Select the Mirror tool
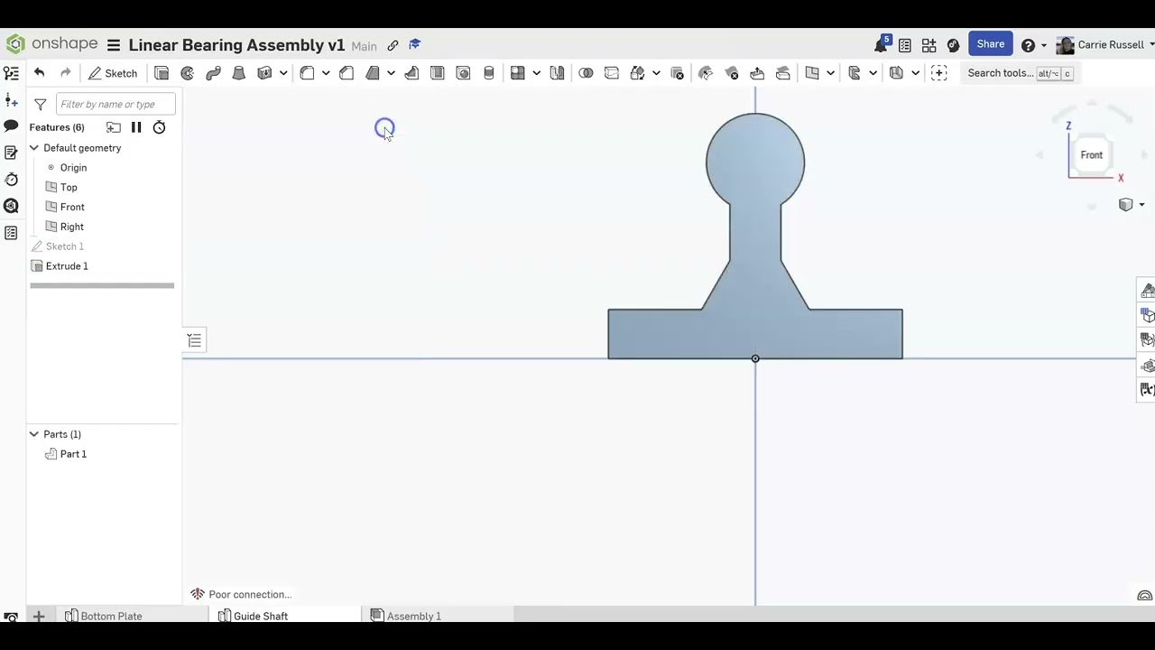Image resolution: width=1155 pixels, height=650 pixels. coord(557,73)
